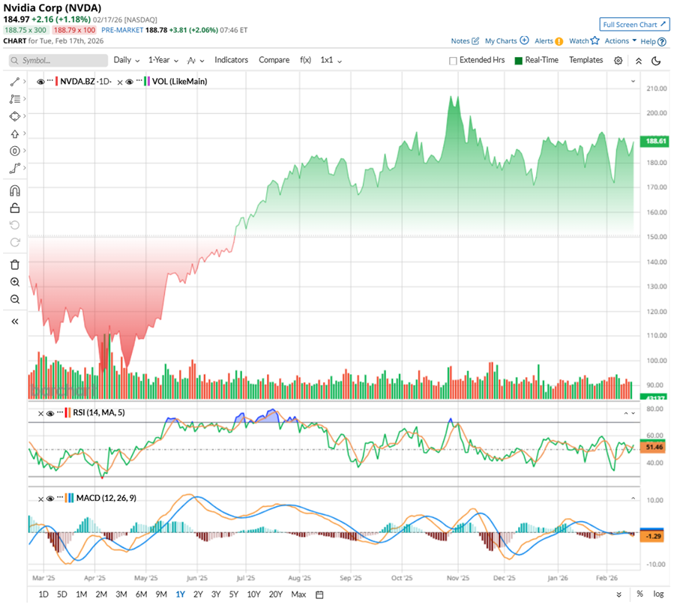The width and height of the screenshot is (677, 608).
Task: Open VOL indicator three-dot options
Action: [x=139, y=81]
